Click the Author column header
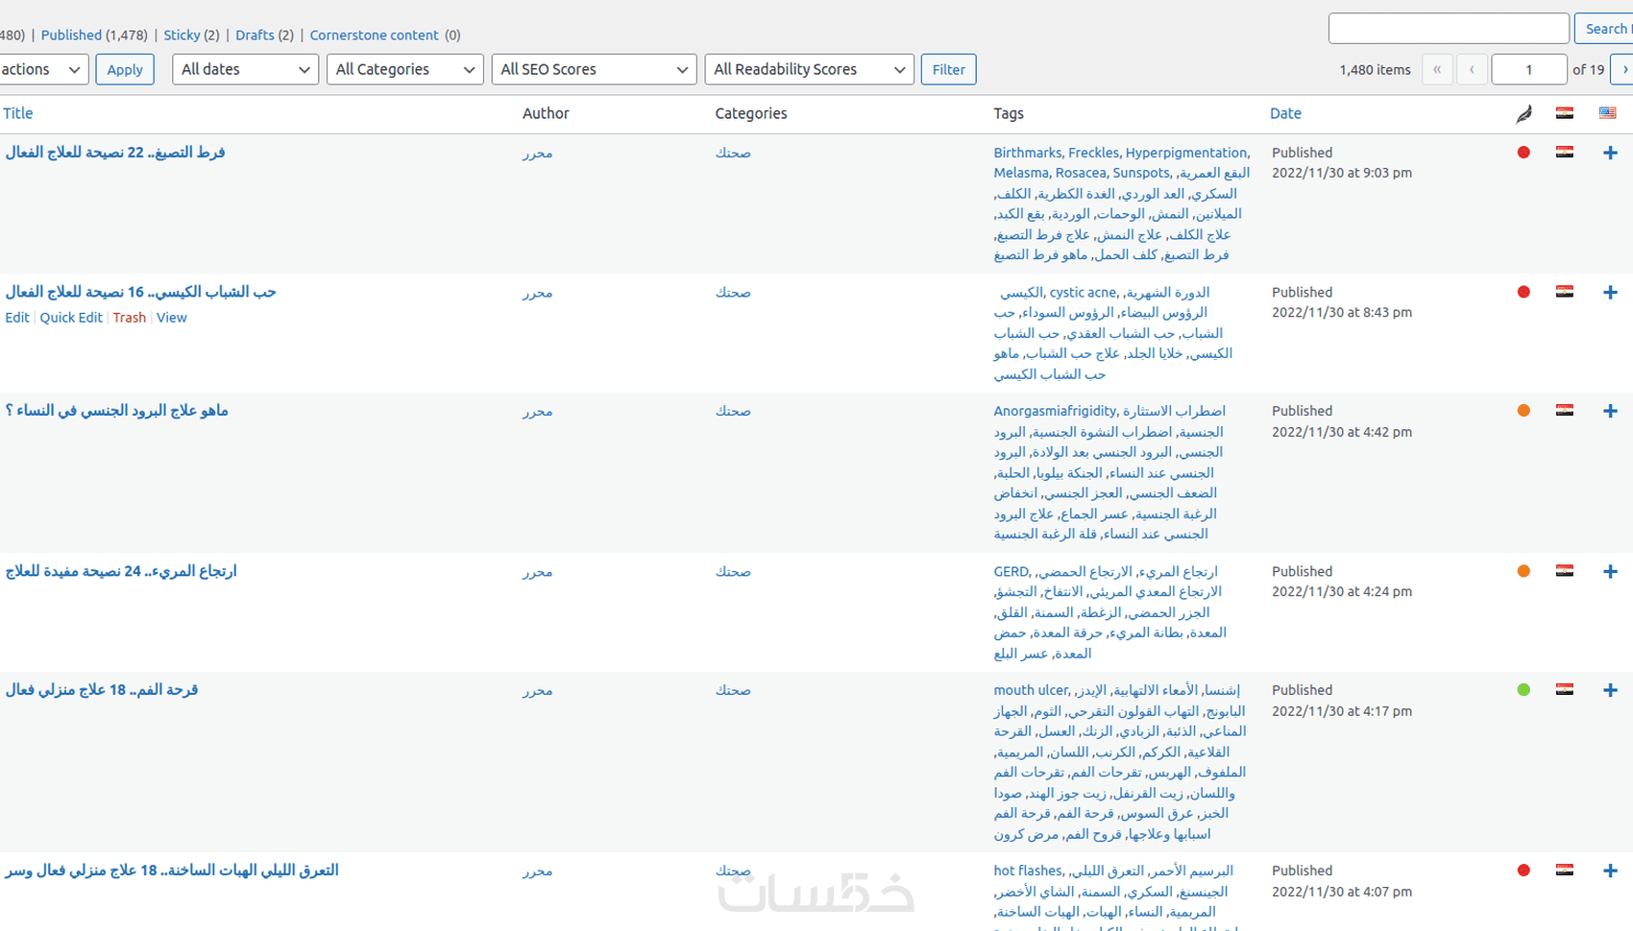The height and width of the screenshot is (931, 1633). coord(546,113)
